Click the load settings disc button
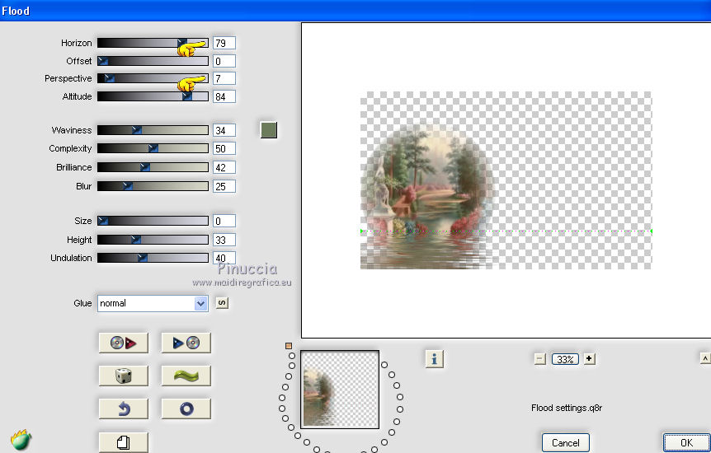This screenshot has height=453, width=711. (x=124, y=343)
